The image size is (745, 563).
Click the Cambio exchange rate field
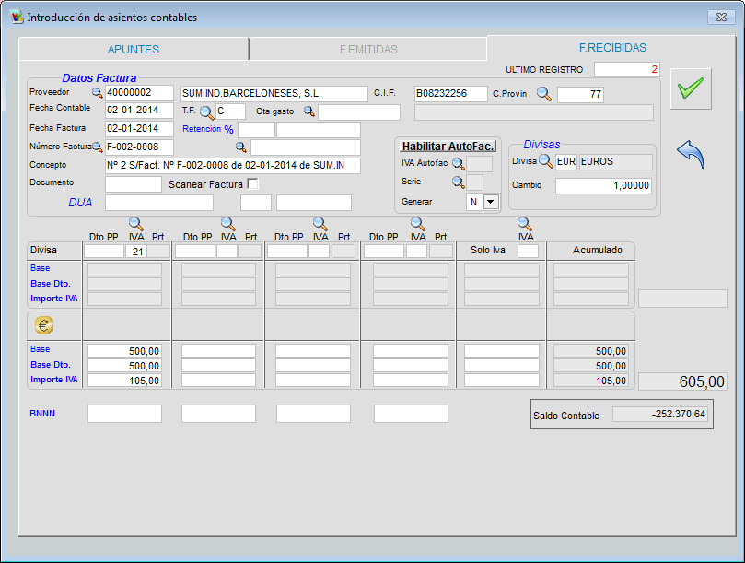pos(603,185)
